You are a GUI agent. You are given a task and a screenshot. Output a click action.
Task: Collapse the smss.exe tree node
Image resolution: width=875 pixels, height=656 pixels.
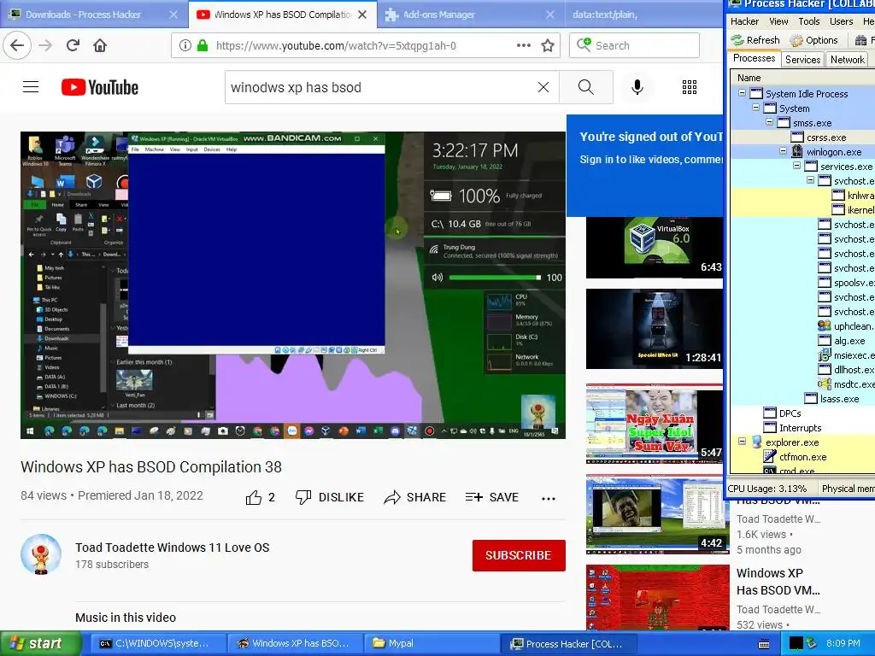pyautogui.click(x=770, y=121)
